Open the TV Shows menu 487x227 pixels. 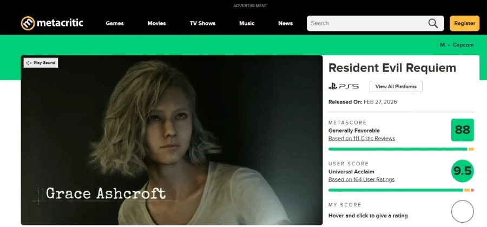point(202,23)
